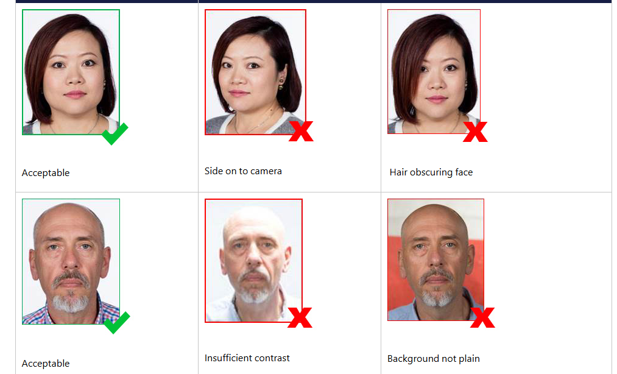
Task: Select the photo with hair covering the face
Action: pyautogui.click(x=434, y=72)
